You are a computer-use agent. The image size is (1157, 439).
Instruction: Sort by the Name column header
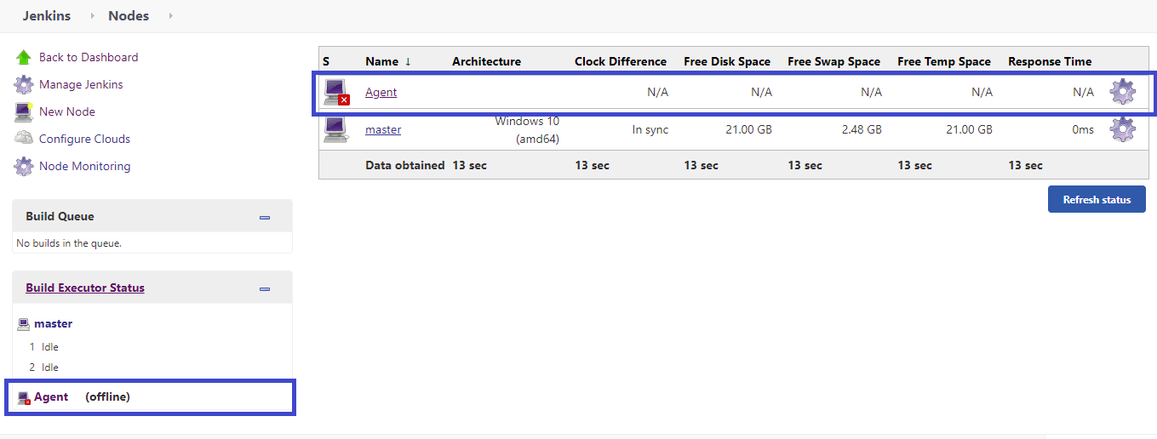388,61
